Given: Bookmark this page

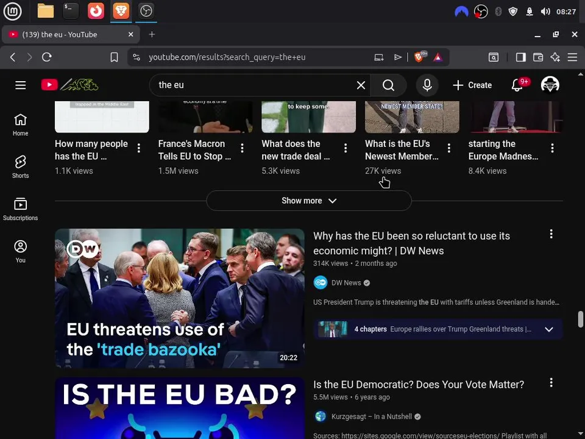Looking at the screenshot, I should click(114, 57).
